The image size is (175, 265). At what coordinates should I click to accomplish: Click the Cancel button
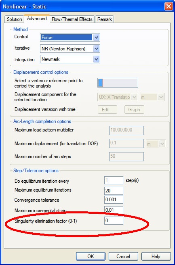123,257
